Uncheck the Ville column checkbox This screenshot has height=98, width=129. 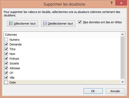pyautogui.click(x=6, y=78)
